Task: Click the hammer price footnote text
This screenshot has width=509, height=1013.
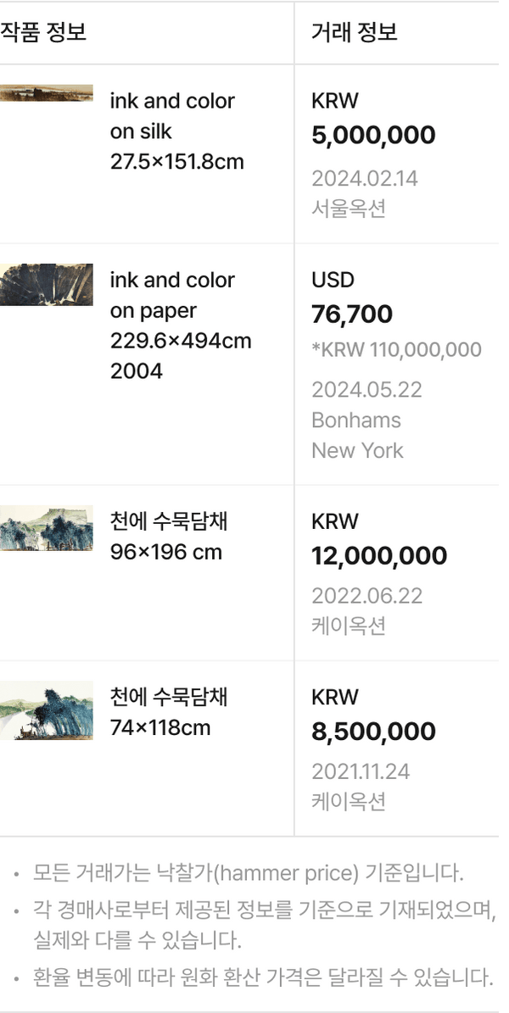Action: click(x=249, y=871)
